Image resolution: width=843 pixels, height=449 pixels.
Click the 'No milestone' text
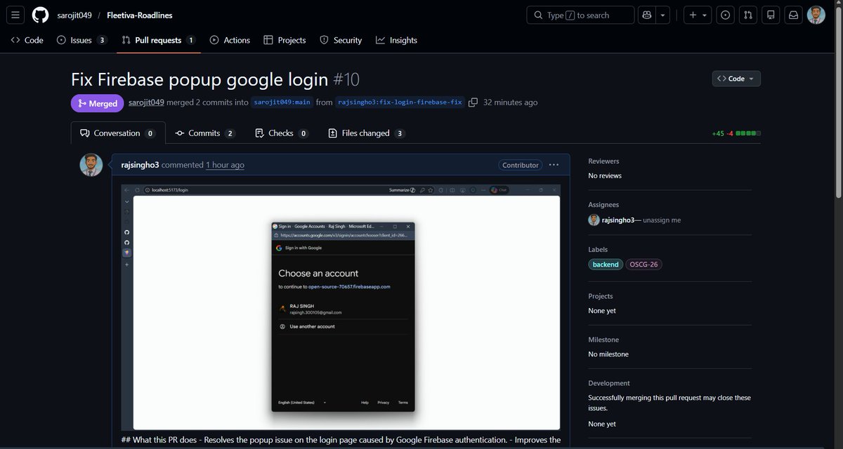point(608,354)
